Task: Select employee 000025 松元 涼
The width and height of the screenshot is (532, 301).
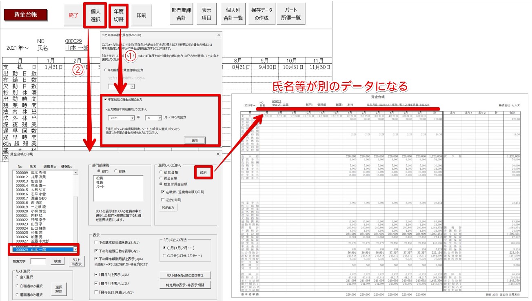Action: coord(44,234)
